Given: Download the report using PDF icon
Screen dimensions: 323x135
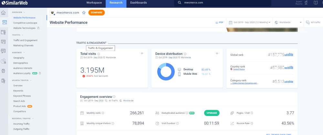Looking at the screenshot, I should (219, 22).
